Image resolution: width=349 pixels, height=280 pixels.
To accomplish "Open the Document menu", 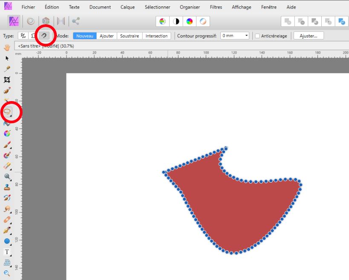I will click(100, 7).
